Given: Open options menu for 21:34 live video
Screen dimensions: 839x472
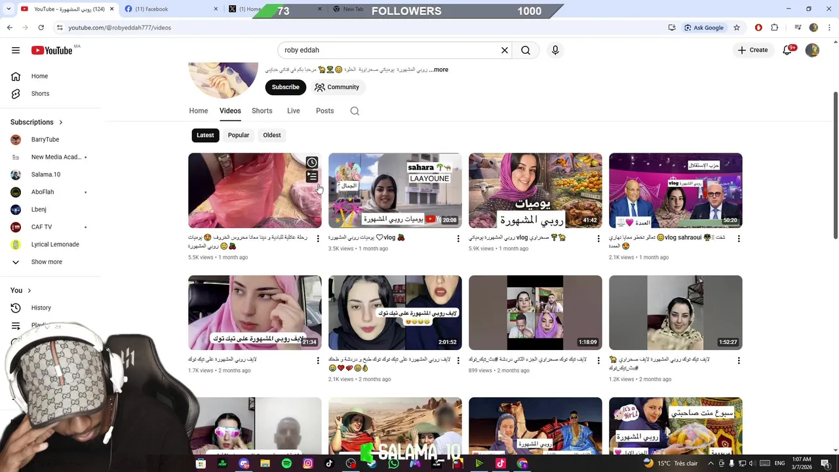Looking at the screenshot, I should coord(318,361).
